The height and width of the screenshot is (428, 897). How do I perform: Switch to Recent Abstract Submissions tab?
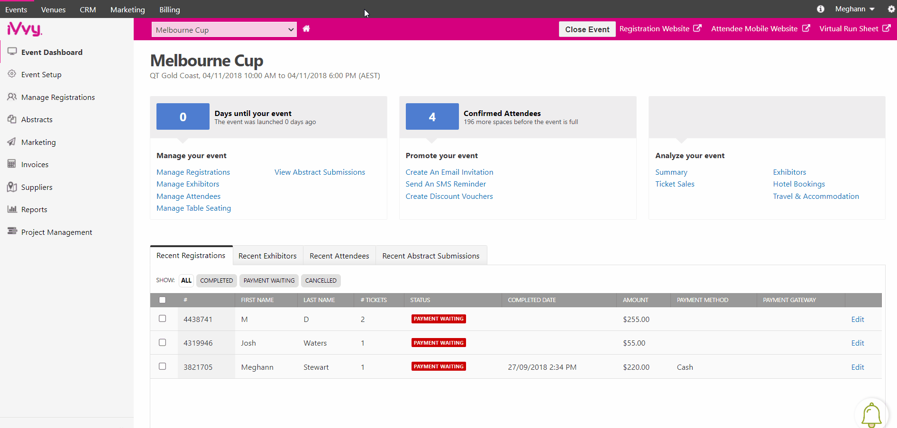tap(431, 256)
